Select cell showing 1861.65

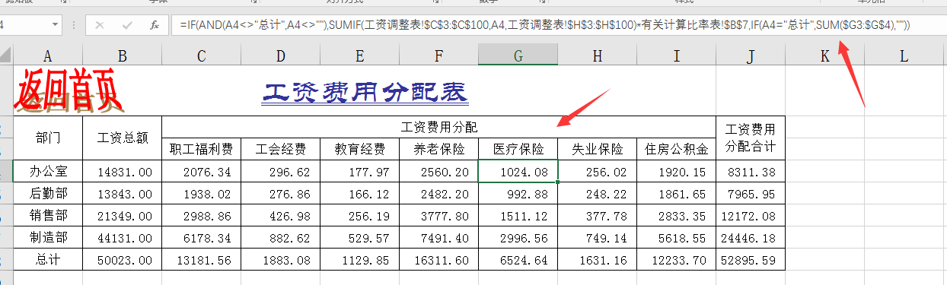pos(676,193)
